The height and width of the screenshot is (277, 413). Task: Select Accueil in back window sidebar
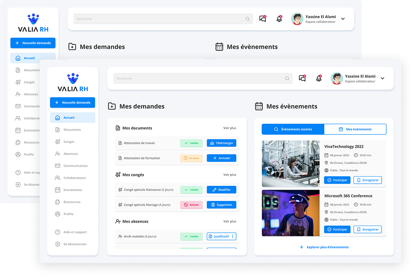coord(33,58)
